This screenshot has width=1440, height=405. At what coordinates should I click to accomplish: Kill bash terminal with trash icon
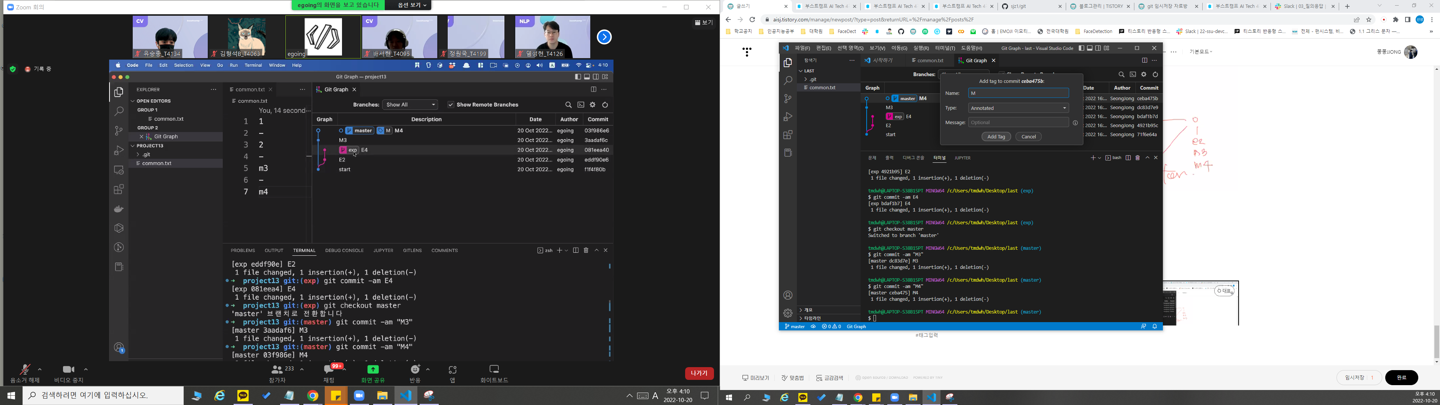point(1137,158)
